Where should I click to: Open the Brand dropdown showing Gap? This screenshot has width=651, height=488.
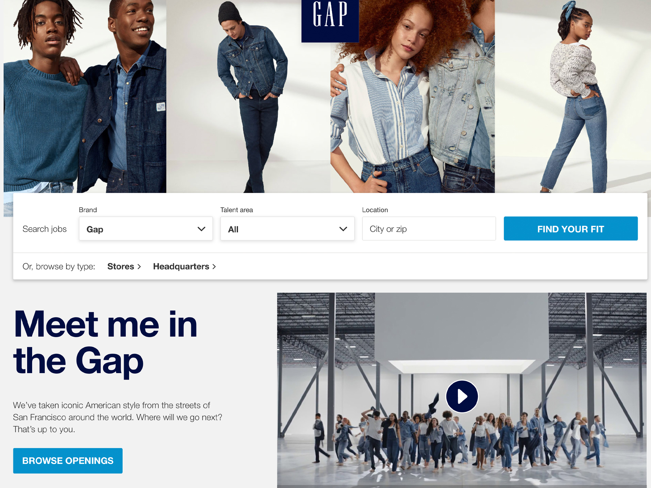[x=146, y=228]
